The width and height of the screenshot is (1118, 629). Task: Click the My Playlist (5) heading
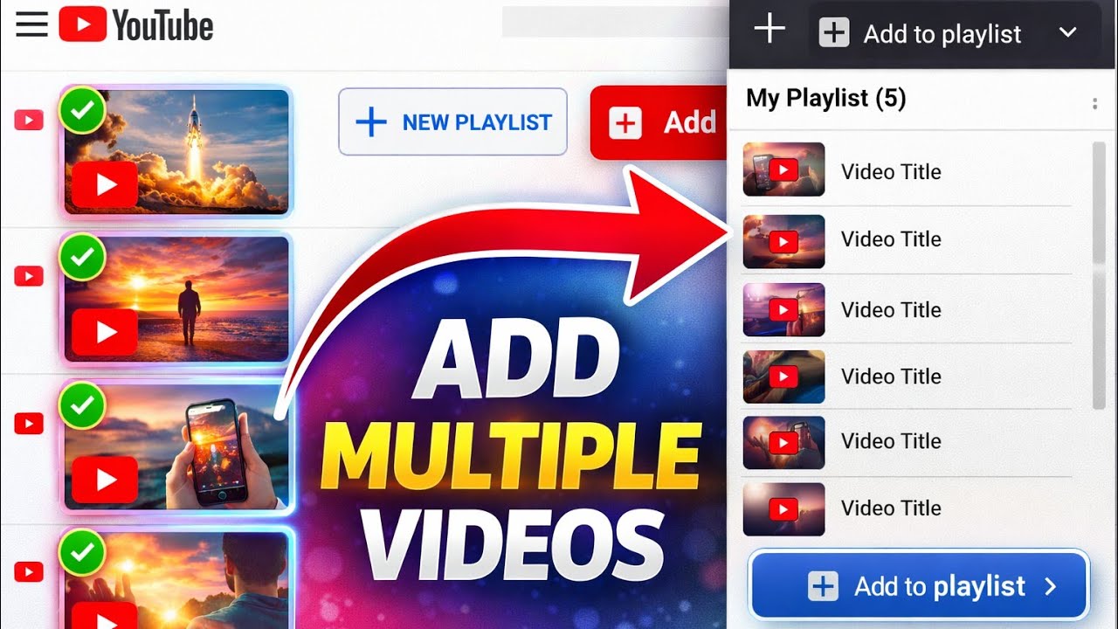pos(826,98)
